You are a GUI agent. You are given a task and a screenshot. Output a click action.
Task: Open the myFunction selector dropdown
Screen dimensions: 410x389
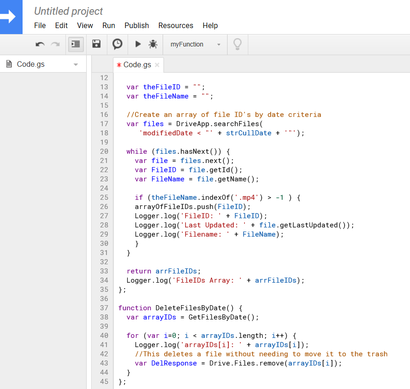pyautogui.click(x=195, y=44)
